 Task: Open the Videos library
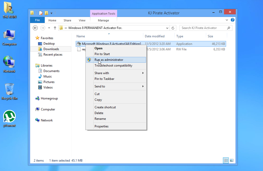point(48,87)
